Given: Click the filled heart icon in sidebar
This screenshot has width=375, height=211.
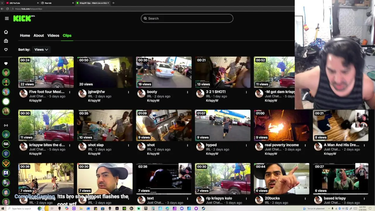Looking at the screenshot, I should click(x=6, y=63).
